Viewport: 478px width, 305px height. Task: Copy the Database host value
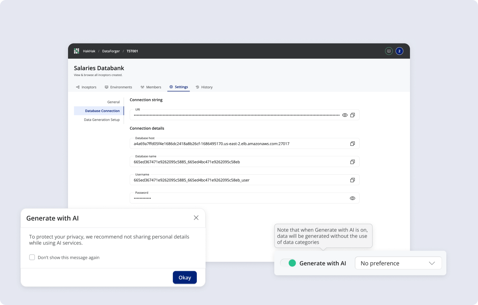point(352,144)
